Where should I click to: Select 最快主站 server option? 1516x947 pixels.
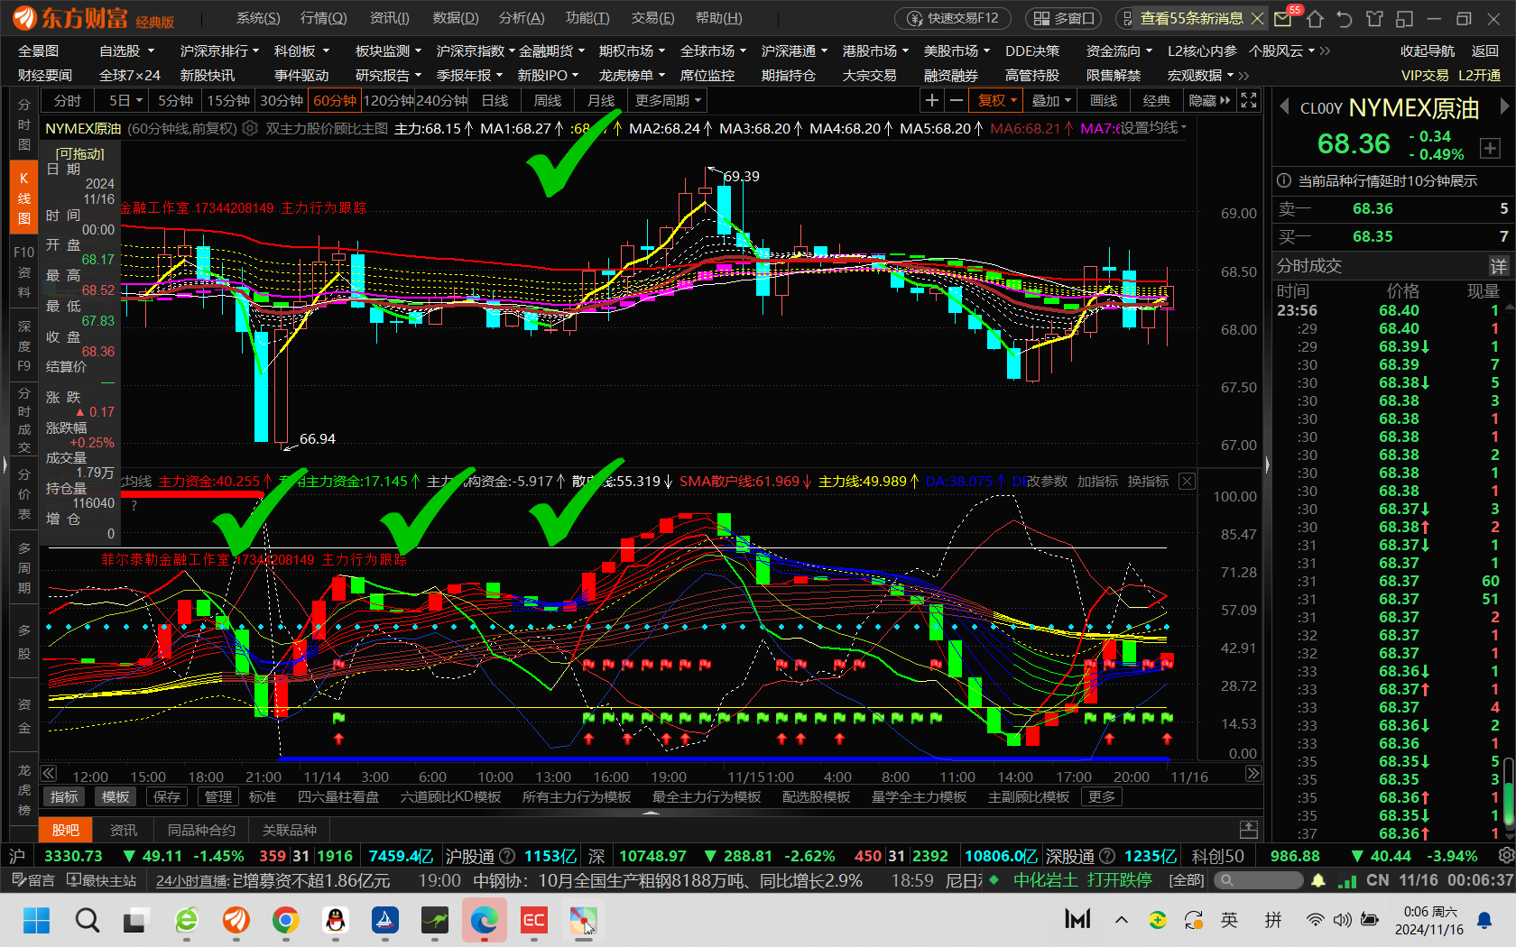(102, 880)
